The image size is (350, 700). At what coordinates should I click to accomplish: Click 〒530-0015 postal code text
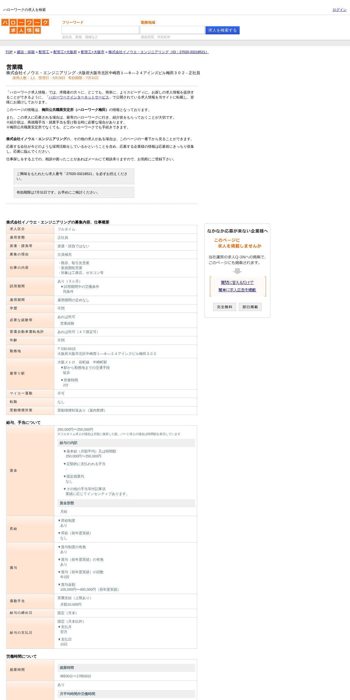tap(67, 349)
